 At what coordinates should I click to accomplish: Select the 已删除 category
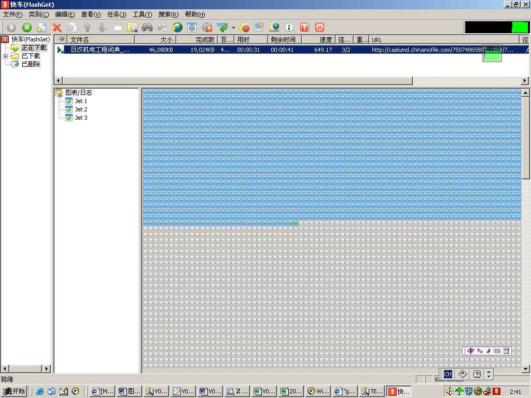[31, 64]
